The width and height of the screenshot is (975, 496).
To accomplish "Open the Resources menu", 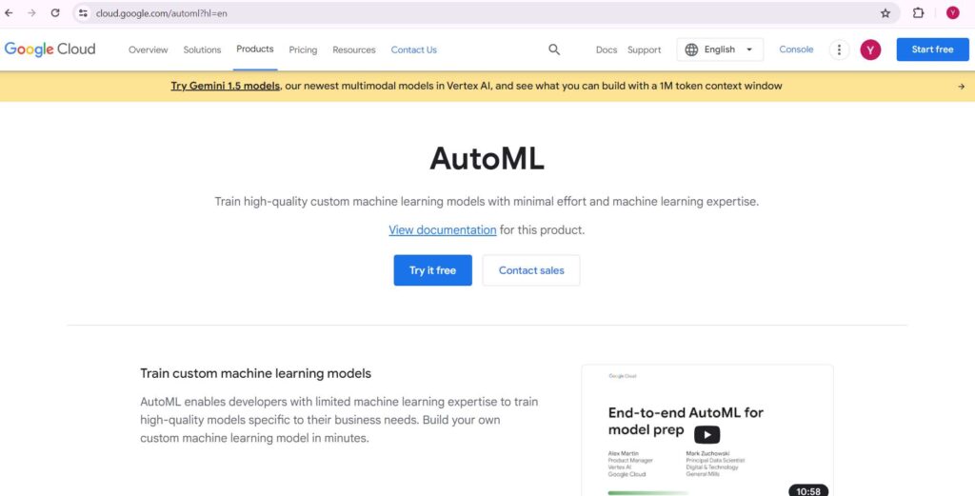I will [x=354, y=50].
